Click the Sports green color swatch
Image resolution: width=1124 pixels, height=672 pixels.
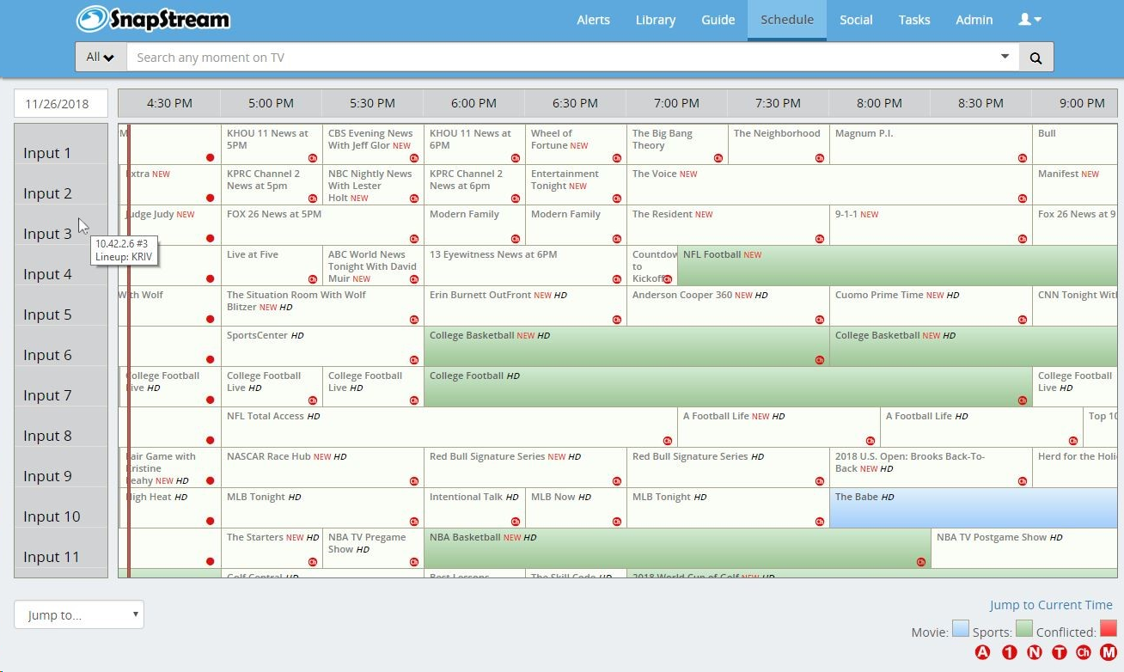tap(1024, 629)
